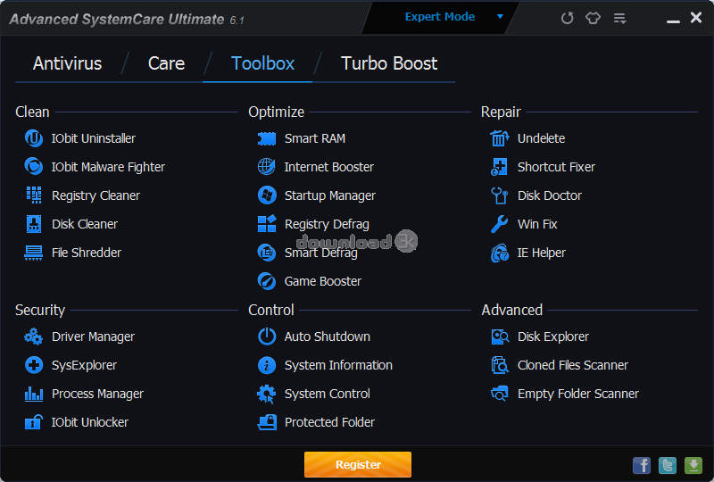Select the File Shredder icon
Image resolution: width=714 pixels, height=482 pixels.
34,253
